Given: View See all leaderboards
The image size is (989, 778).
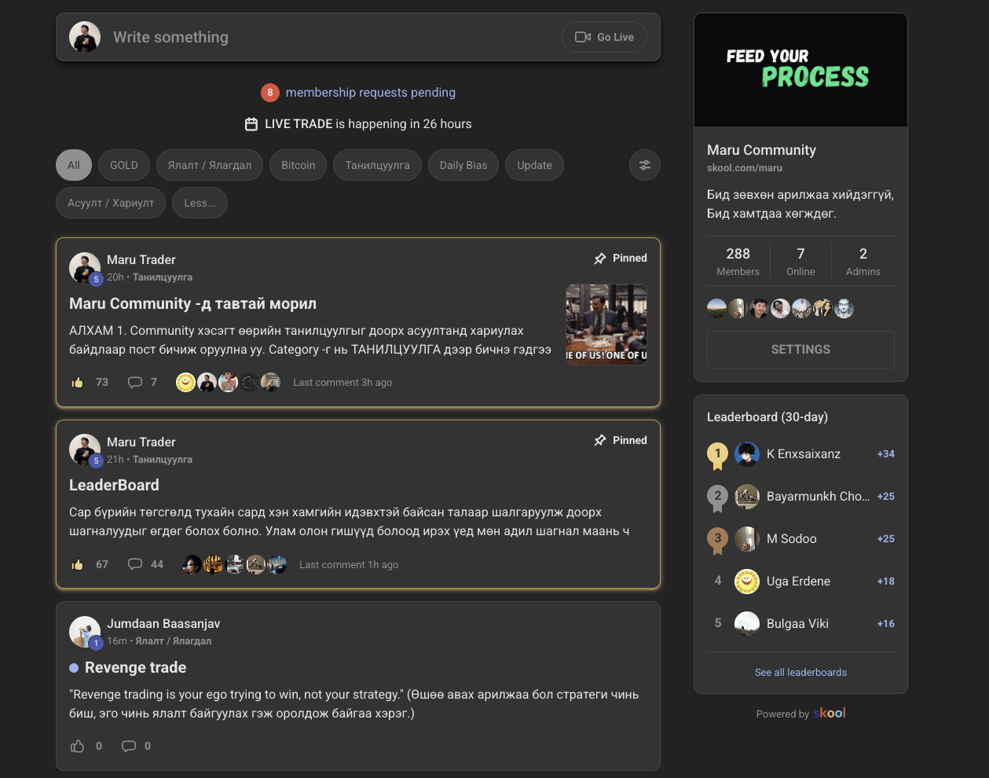Looking at the screenshot, I should 800,673.
